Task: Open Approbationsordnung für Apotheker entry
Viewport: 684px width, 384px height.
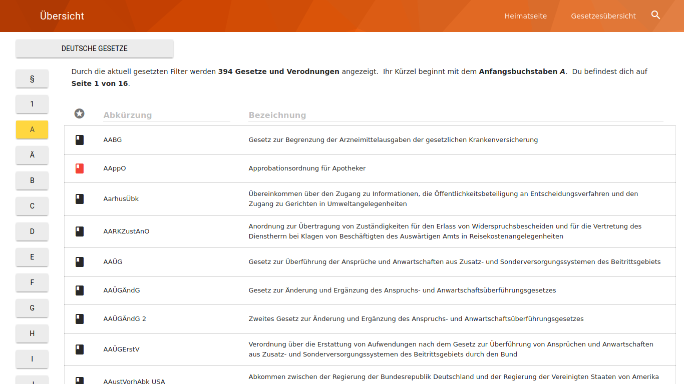Action: 307,168
